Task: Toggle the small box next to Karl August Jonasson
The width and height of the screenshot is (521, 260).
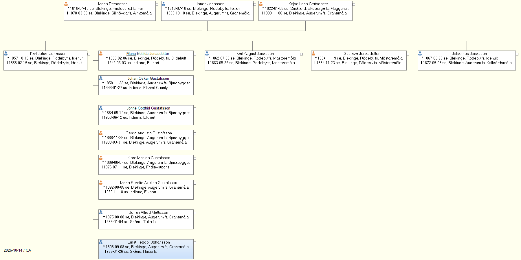Action: (x=301, y=54)
